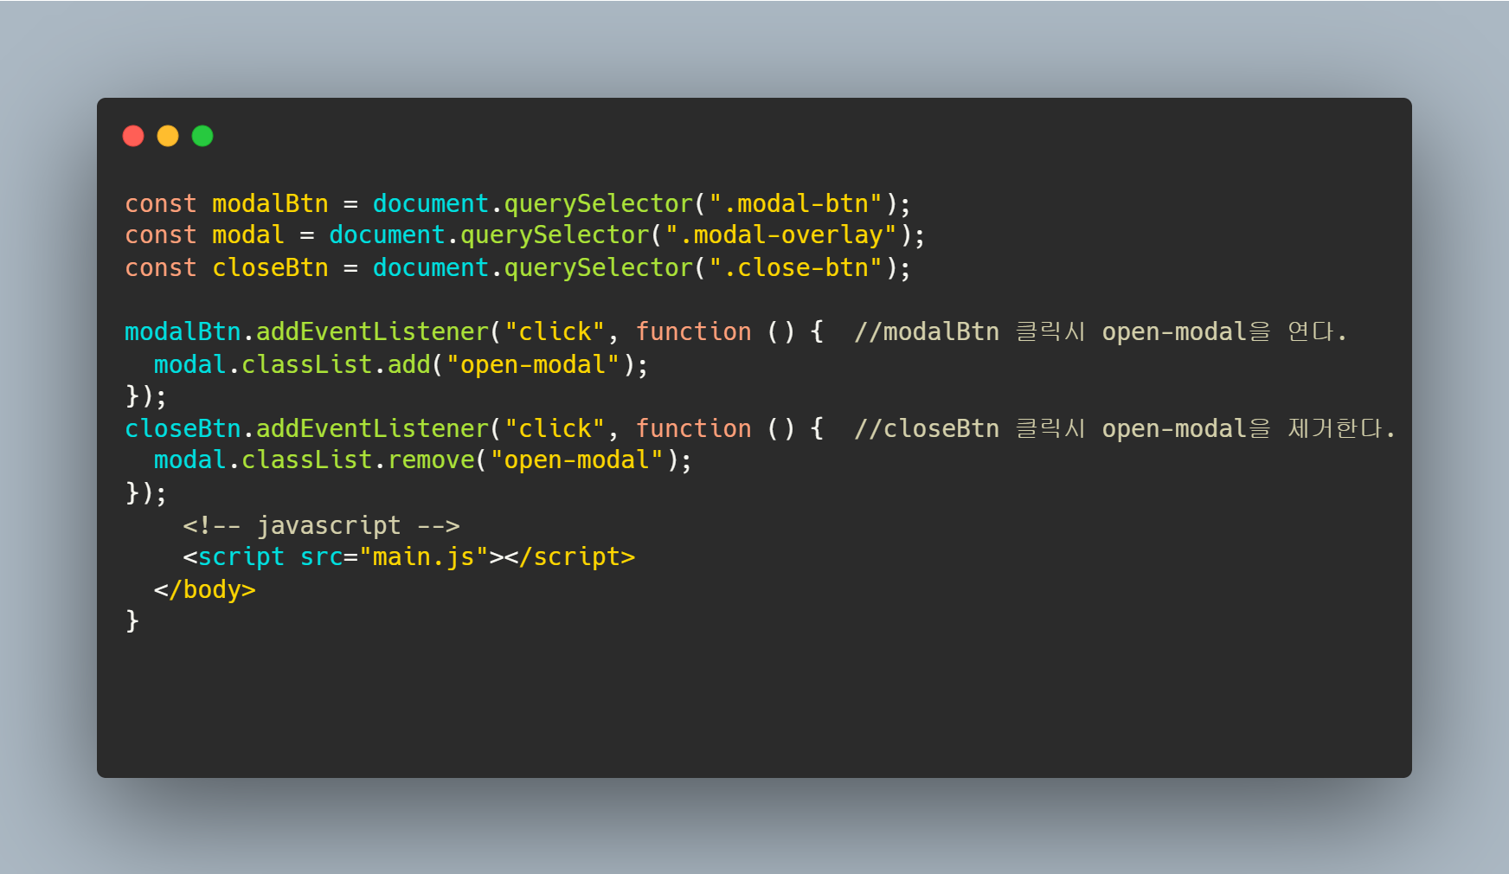Click closeBtn.addEventListener at line start
This screenshot has width=1509, height=874.
(307, 428)
